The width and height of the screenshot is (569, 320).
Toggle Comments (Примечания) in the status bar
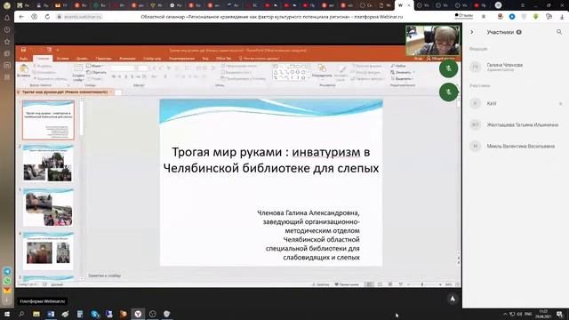point(347,284)
